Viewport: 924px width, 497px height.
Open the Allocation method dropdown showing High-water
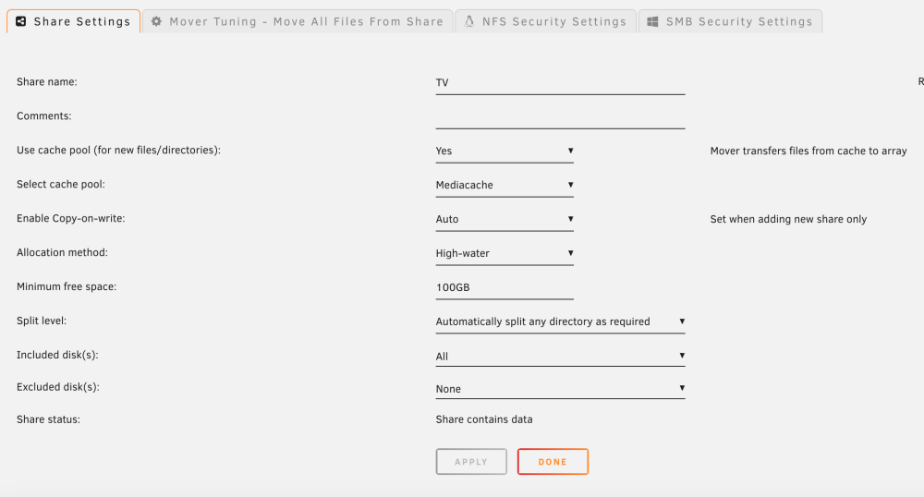click(505, 254)
